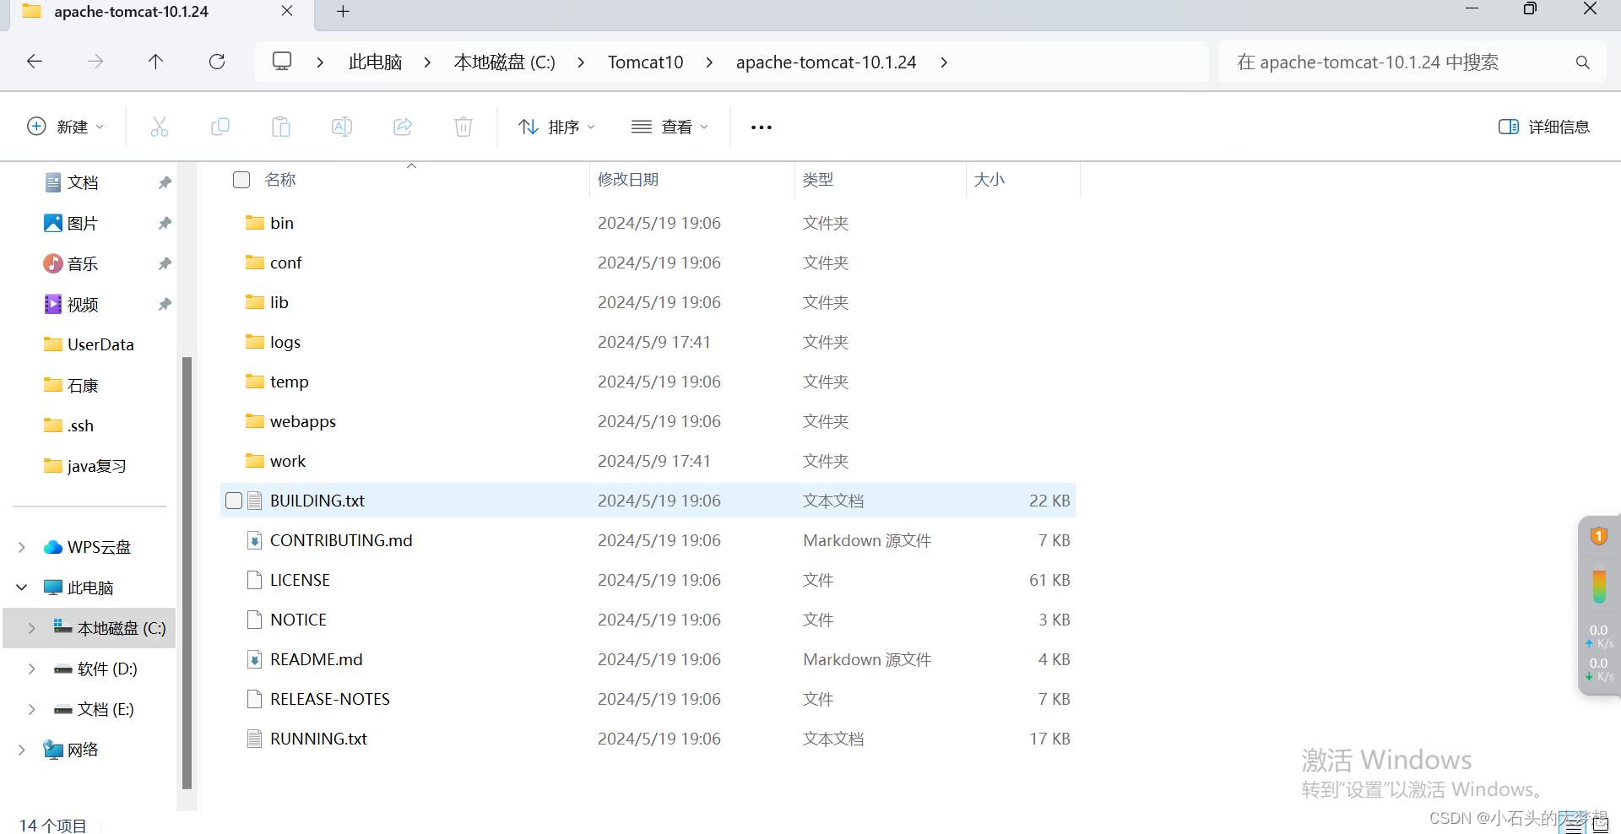The image size is (1621, 834).
Task: Click the 本地磁盘 (C:) breadcrumb
Action: tap(505, 62)
